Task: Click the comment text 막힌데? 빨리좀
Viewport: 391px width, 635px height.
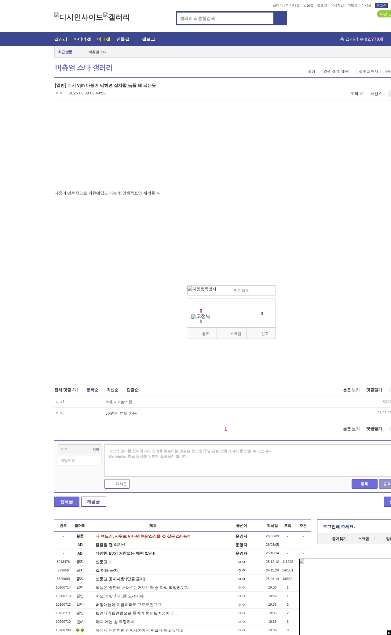Action: 119,402
